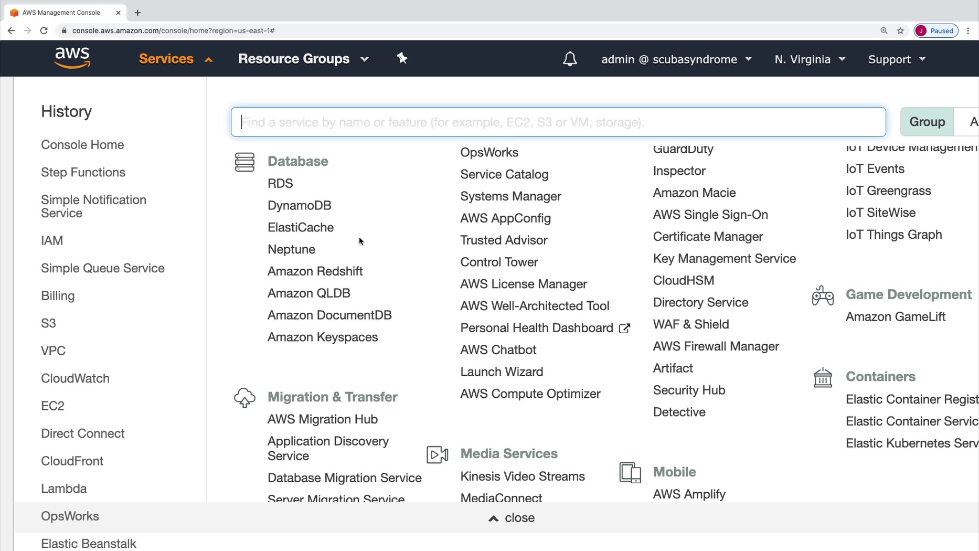Image resolution: width=979 pixels, height=551 pixels.
Task: Click the AWS logo home icon
Action: click(72, 58)
